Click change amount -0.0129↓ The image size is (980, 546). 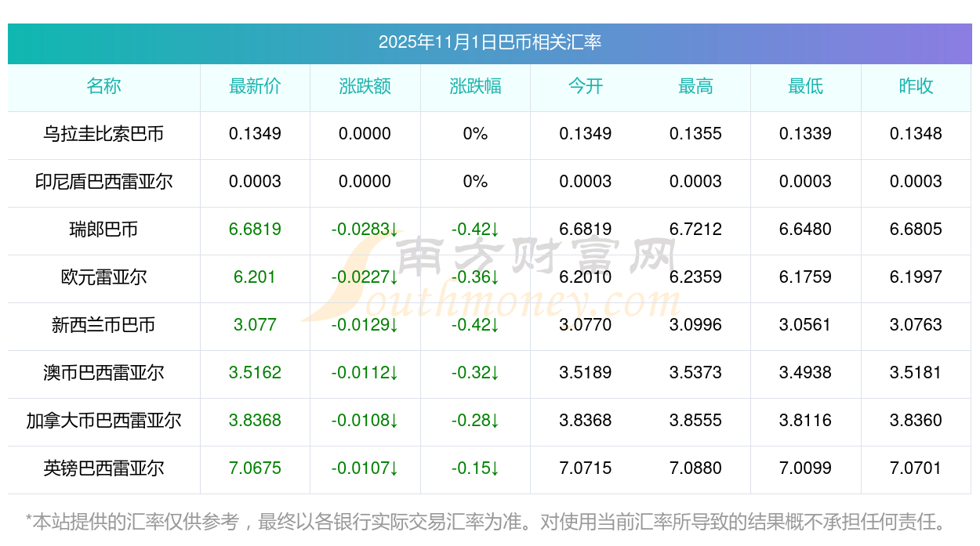click(x=365, y=325)
